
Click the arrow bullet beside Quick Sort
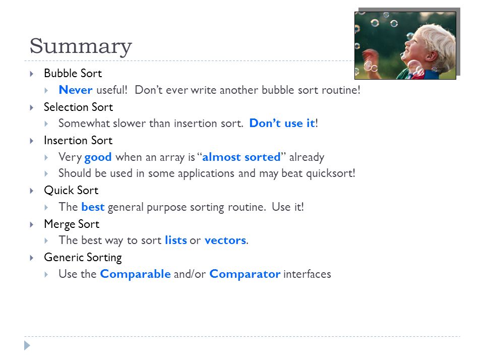31,191
